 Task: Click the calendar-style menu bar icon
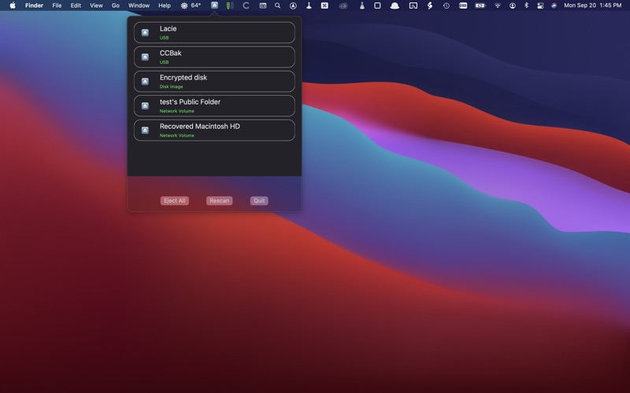[x=262, y=6]
